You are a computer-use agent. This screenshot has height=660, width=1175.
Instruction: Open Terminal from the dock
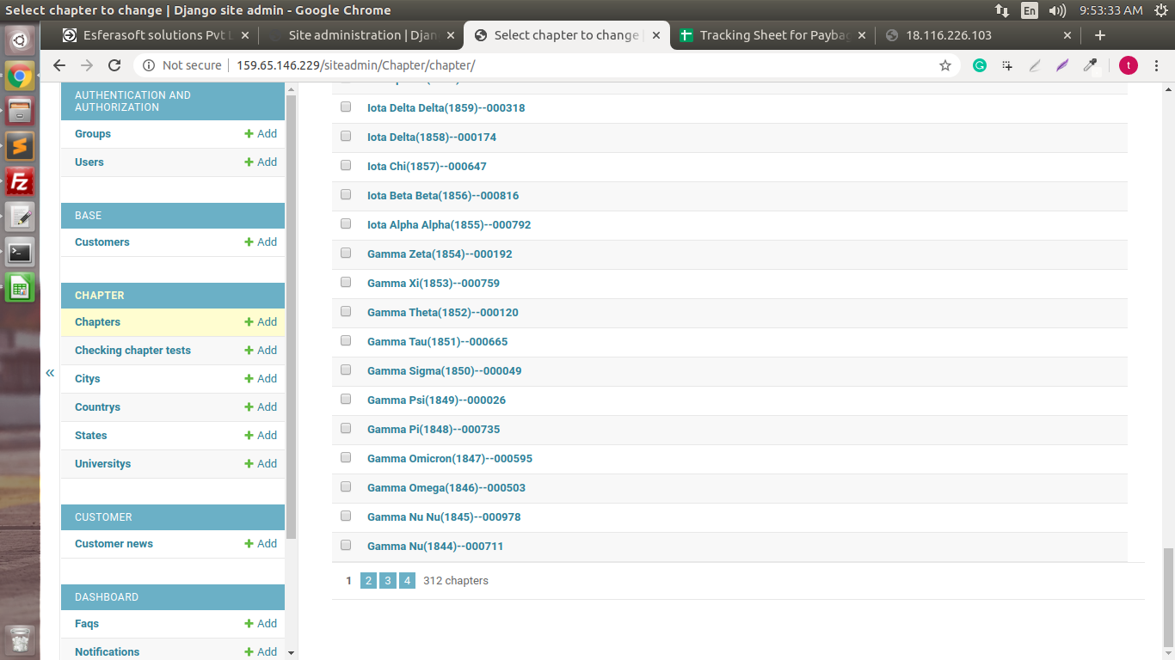click(x=20, y=253)
